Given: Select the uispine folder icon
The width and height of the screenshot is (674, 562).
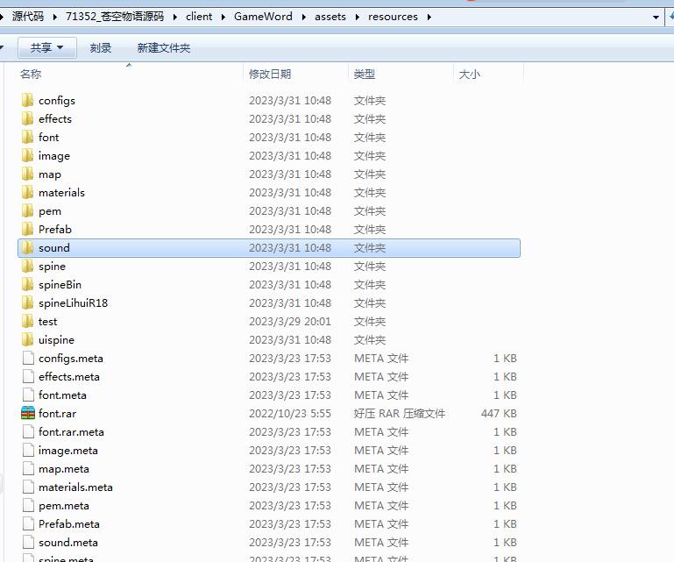Looking at the screenshot, I should 28,339.
